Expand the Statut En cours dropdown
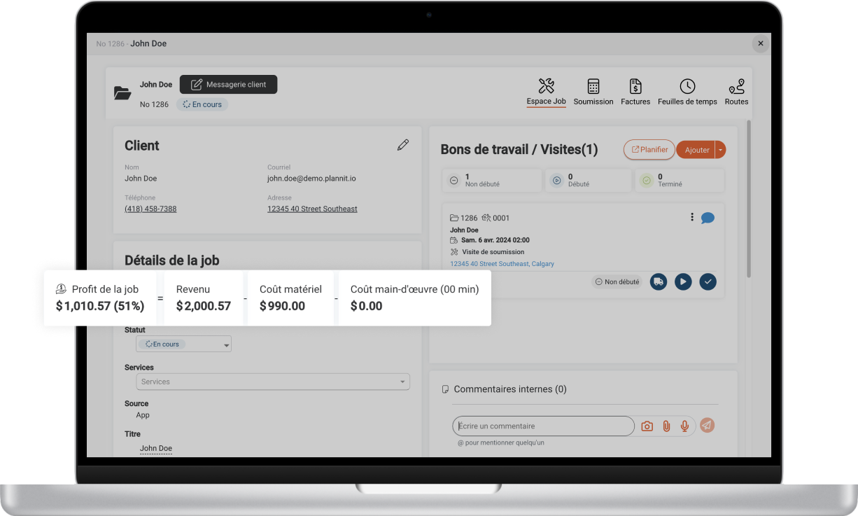Image resolution: width=858 pixels, height=516 pixels. pyautogui.click(x=184, y=344)
